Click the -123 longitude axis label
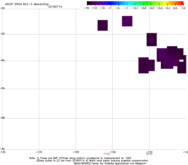 (x=149, y=152)
